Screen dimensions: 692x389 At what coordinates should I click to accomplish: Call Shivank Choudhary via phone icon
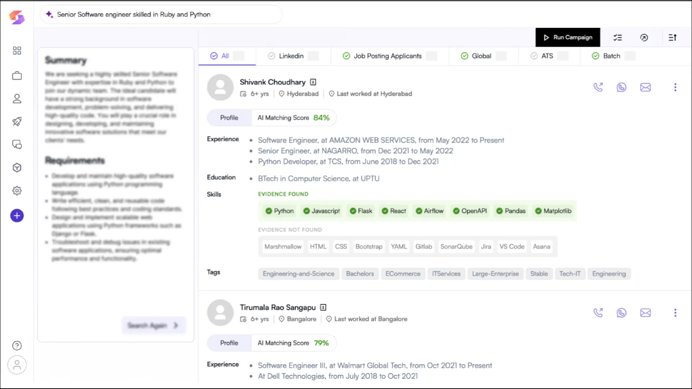(x=598, y=87)
